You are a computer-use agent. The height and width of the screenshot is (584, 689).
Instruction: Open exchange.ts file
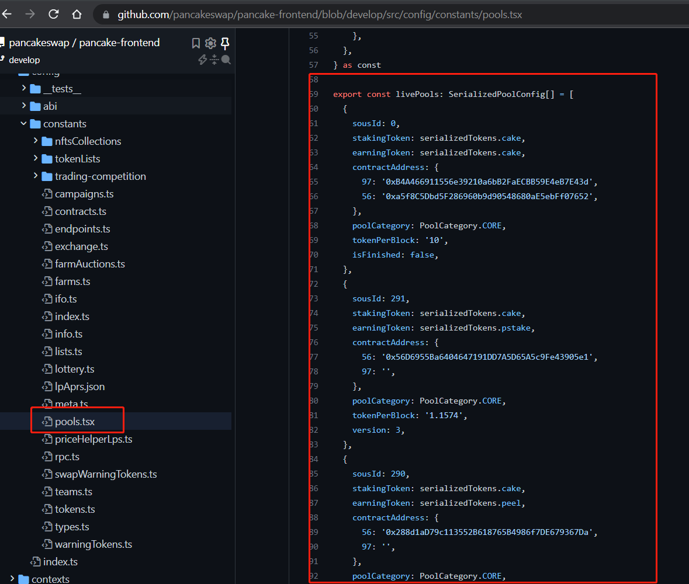click(81, 246)
